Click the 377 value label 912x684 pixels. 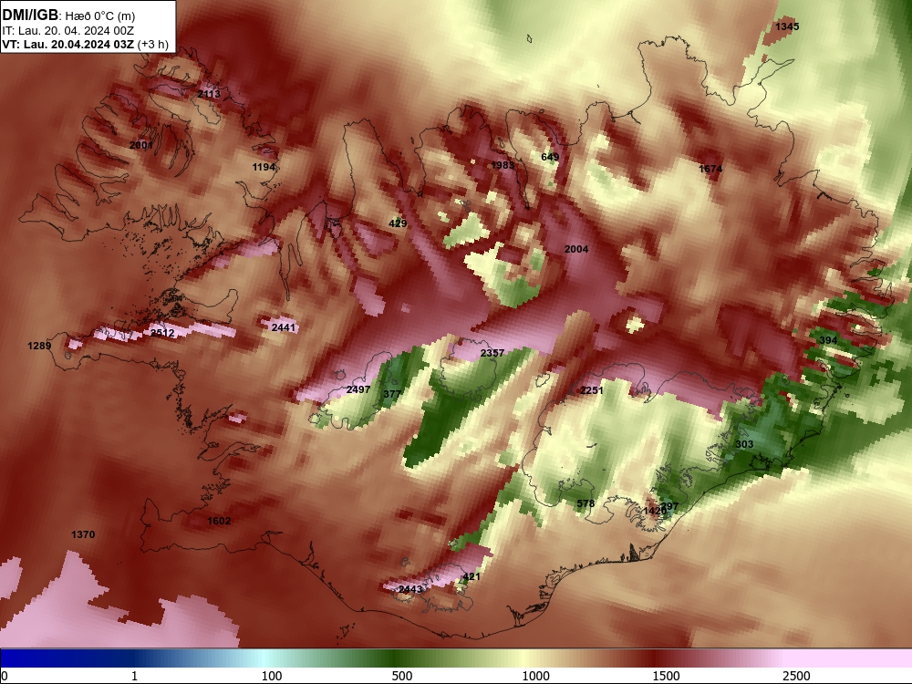[392, 394]
